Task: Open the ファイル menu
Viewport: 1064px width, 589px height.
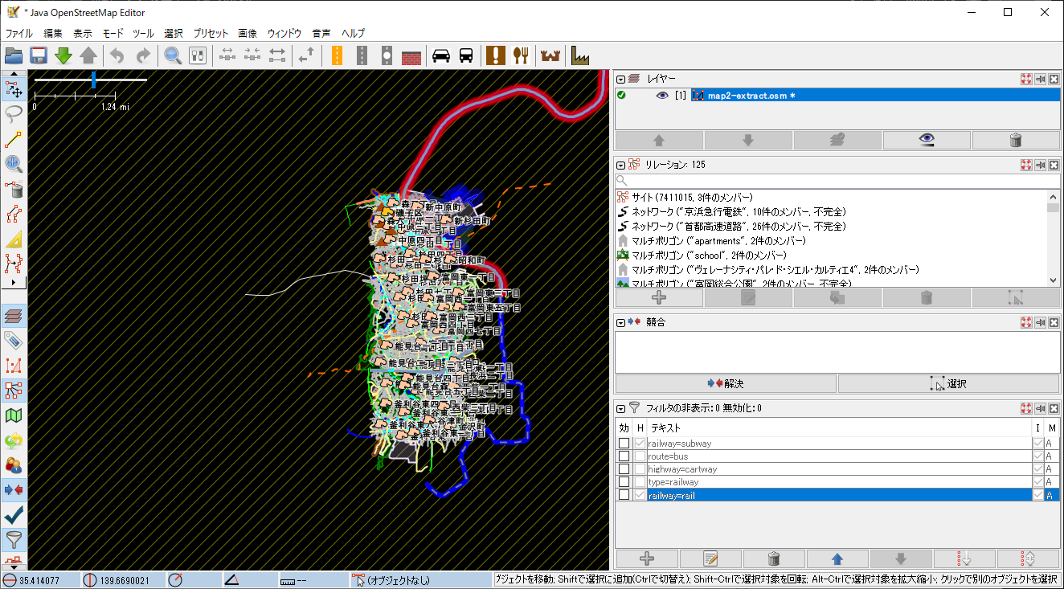Action: tap(19, 33)
